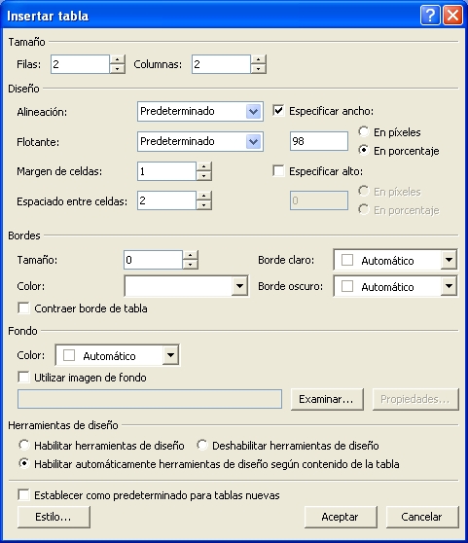The height and width of the screenshot is (543, 468).
Task: Increase Margen de celdas spinner
Action: 204,166
